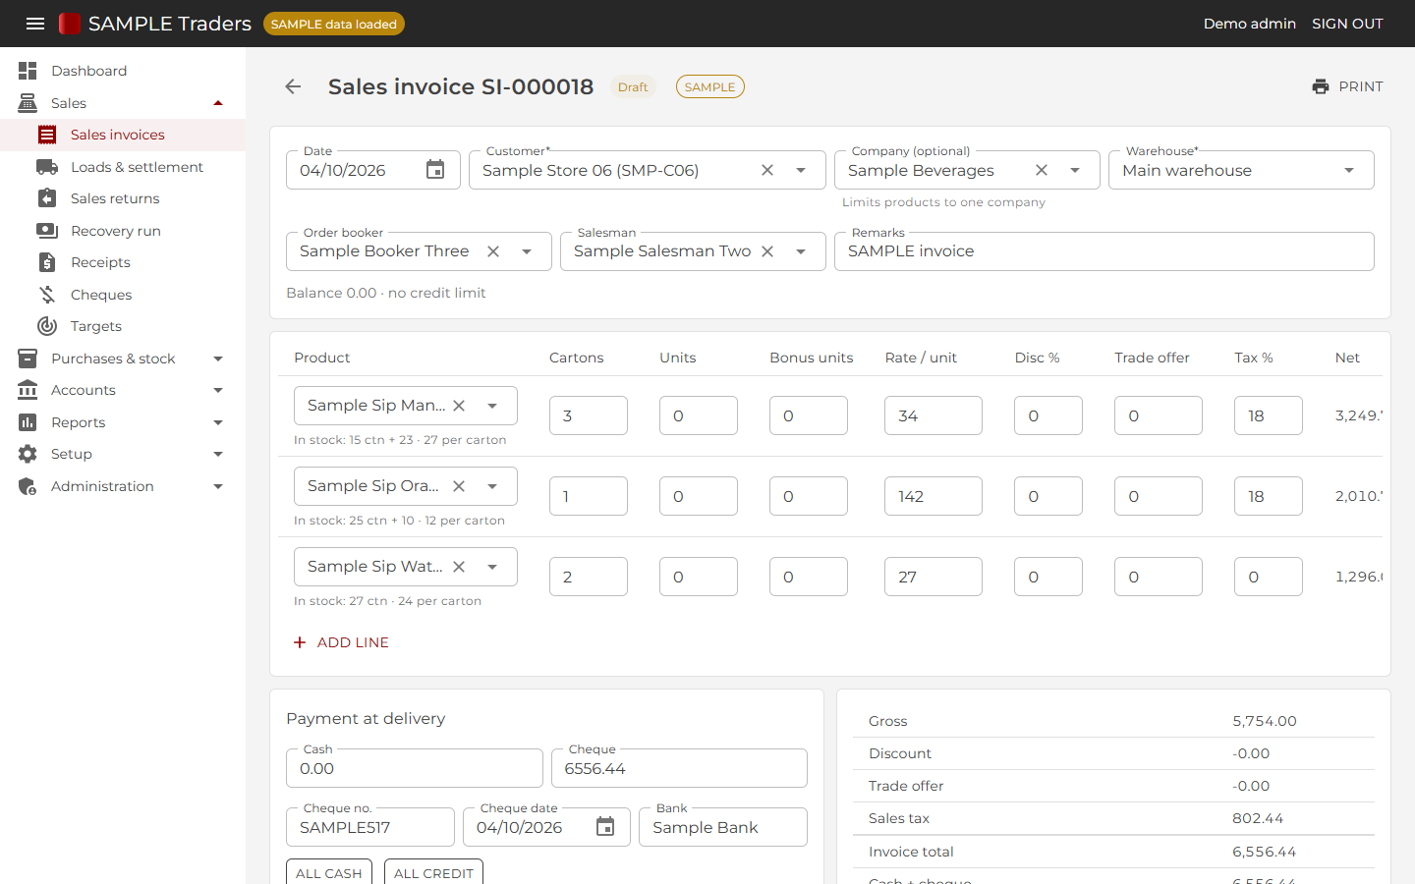The width and height of the screenshot is (1415, 884).
Task: Go back using the arrow icon
Action: [x=293, y=86]
